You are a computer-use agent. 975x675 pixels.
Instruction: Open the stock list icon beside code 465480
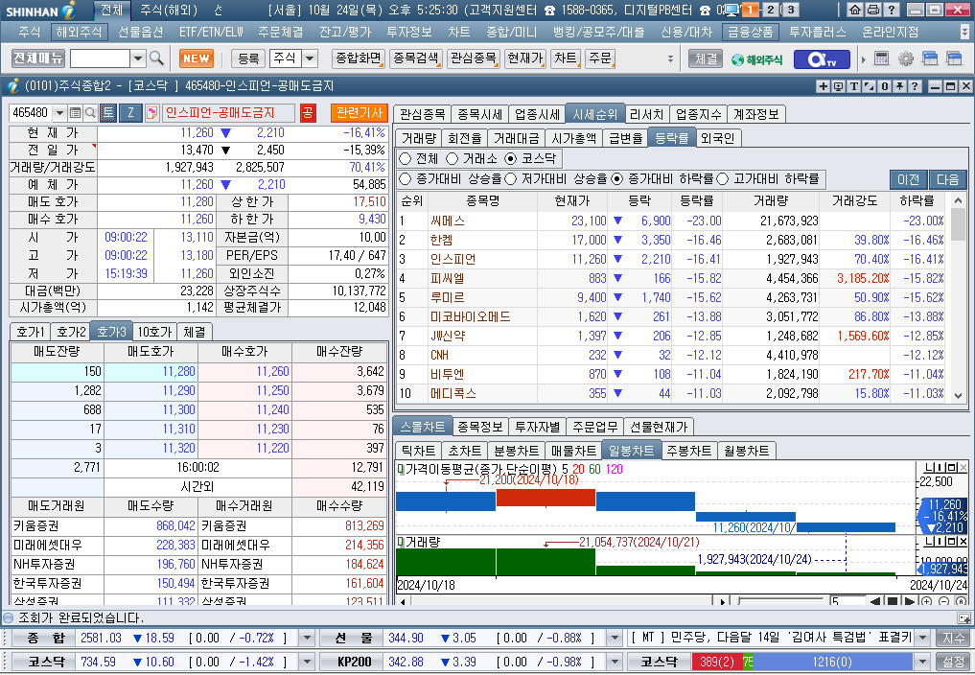pyautogui.click(x=75, y=112)
